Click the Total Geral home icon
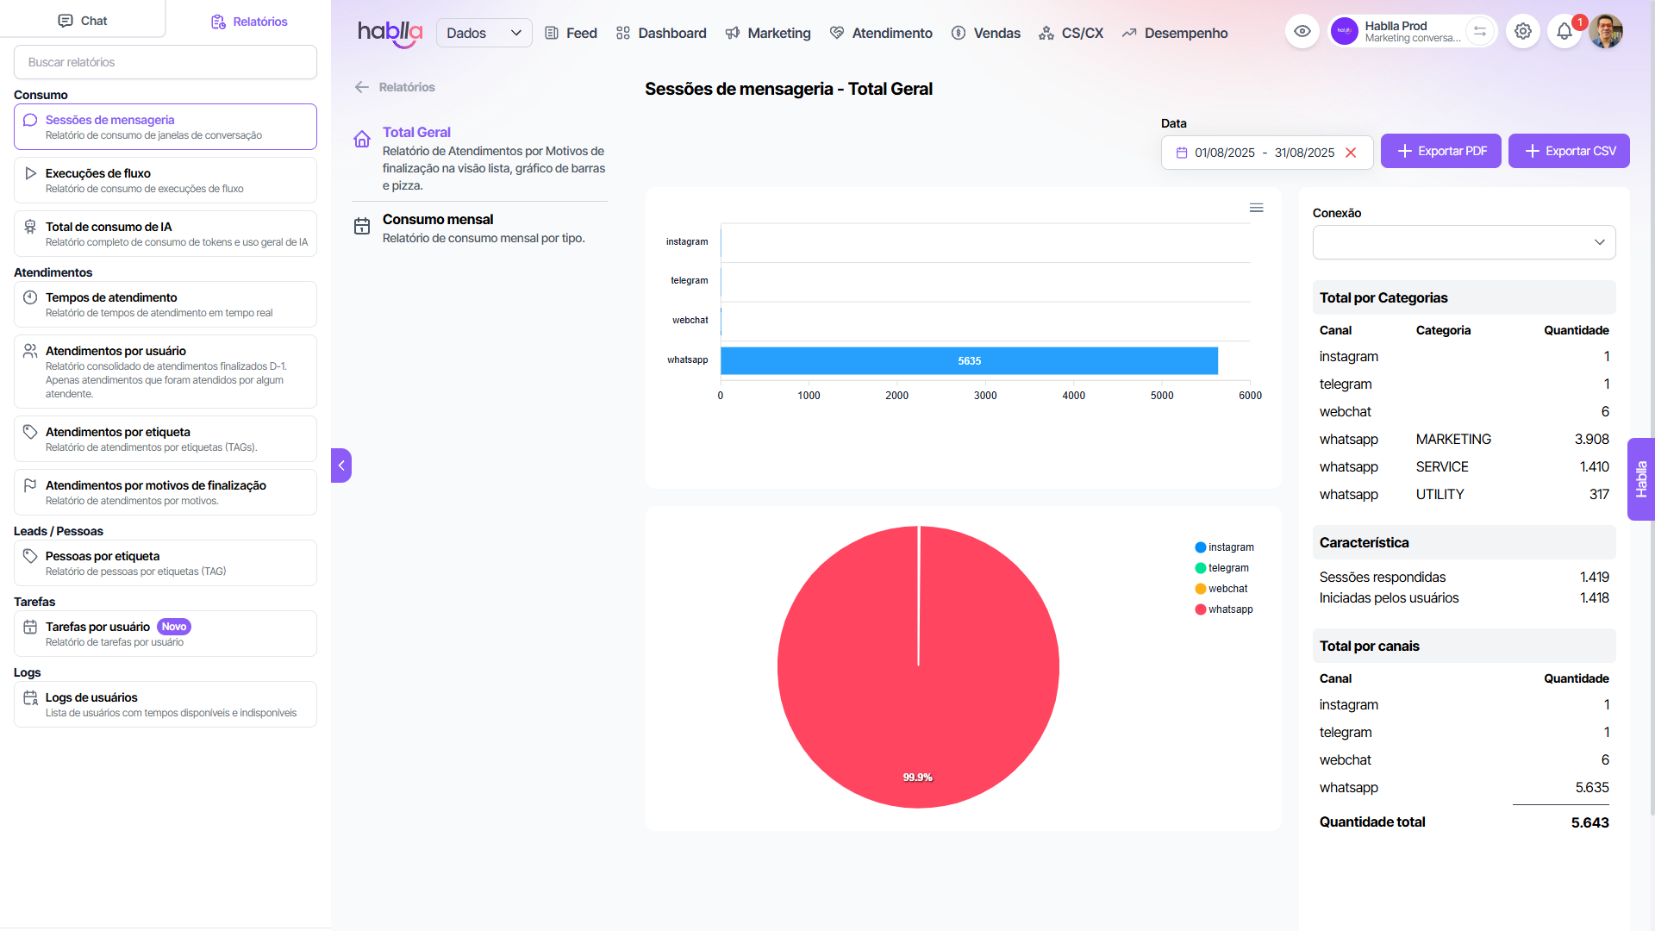This screenshot has width=1655, height=931. (x=362, y=140)
